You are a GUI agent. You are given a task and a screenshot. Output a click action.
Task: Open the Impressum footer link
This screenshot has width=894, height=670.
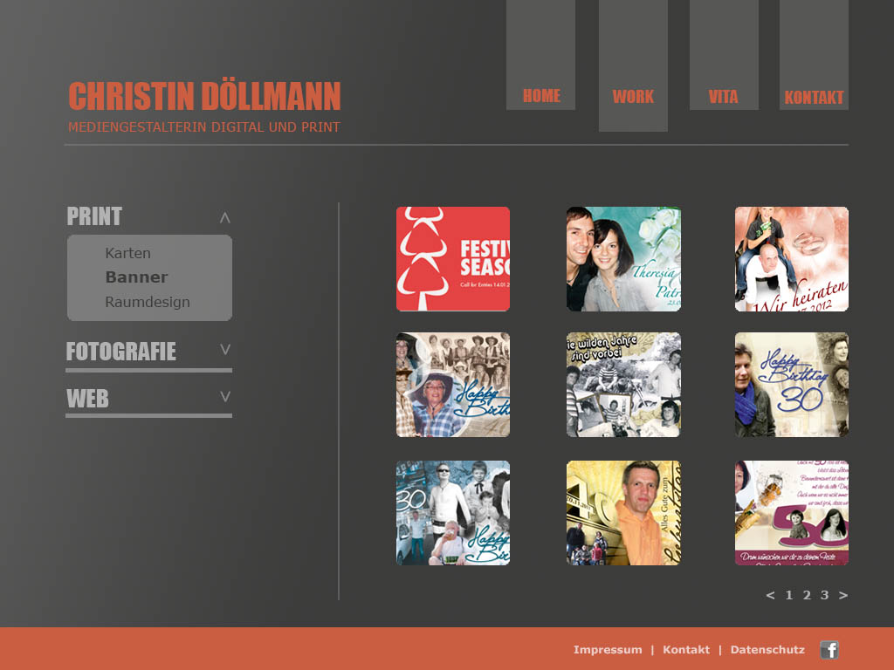coord(608,650)
